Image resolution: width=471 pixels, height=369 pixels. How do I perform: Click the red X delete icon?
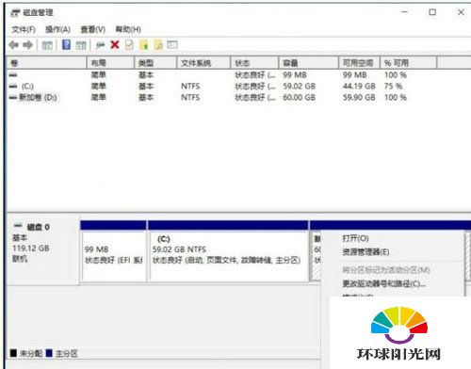click(x=115, y=45)
